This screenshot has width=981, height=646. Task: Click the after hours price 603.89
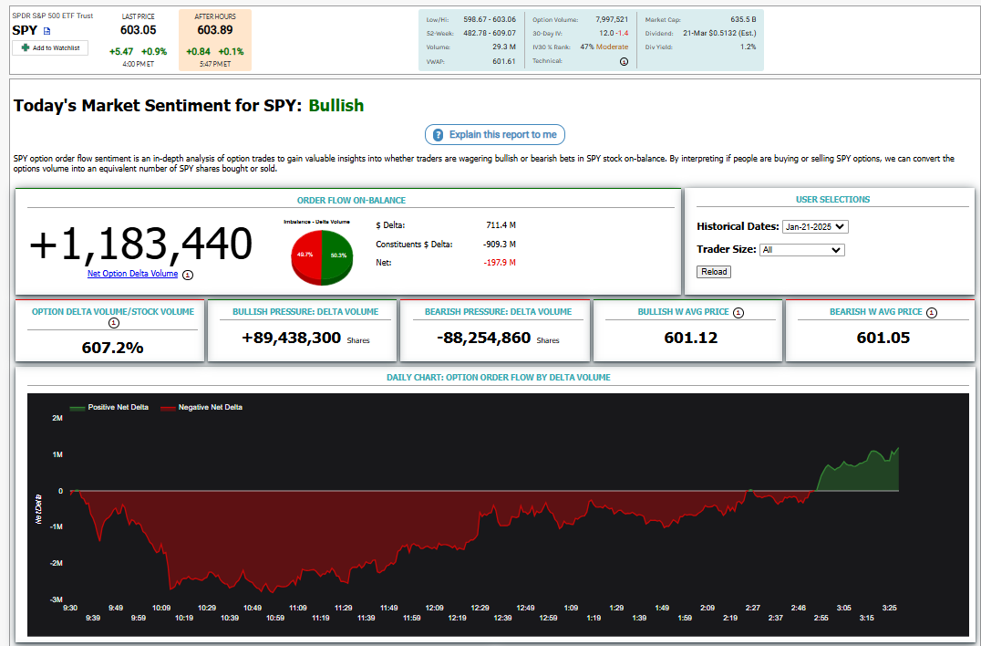[x=215, y=30]
